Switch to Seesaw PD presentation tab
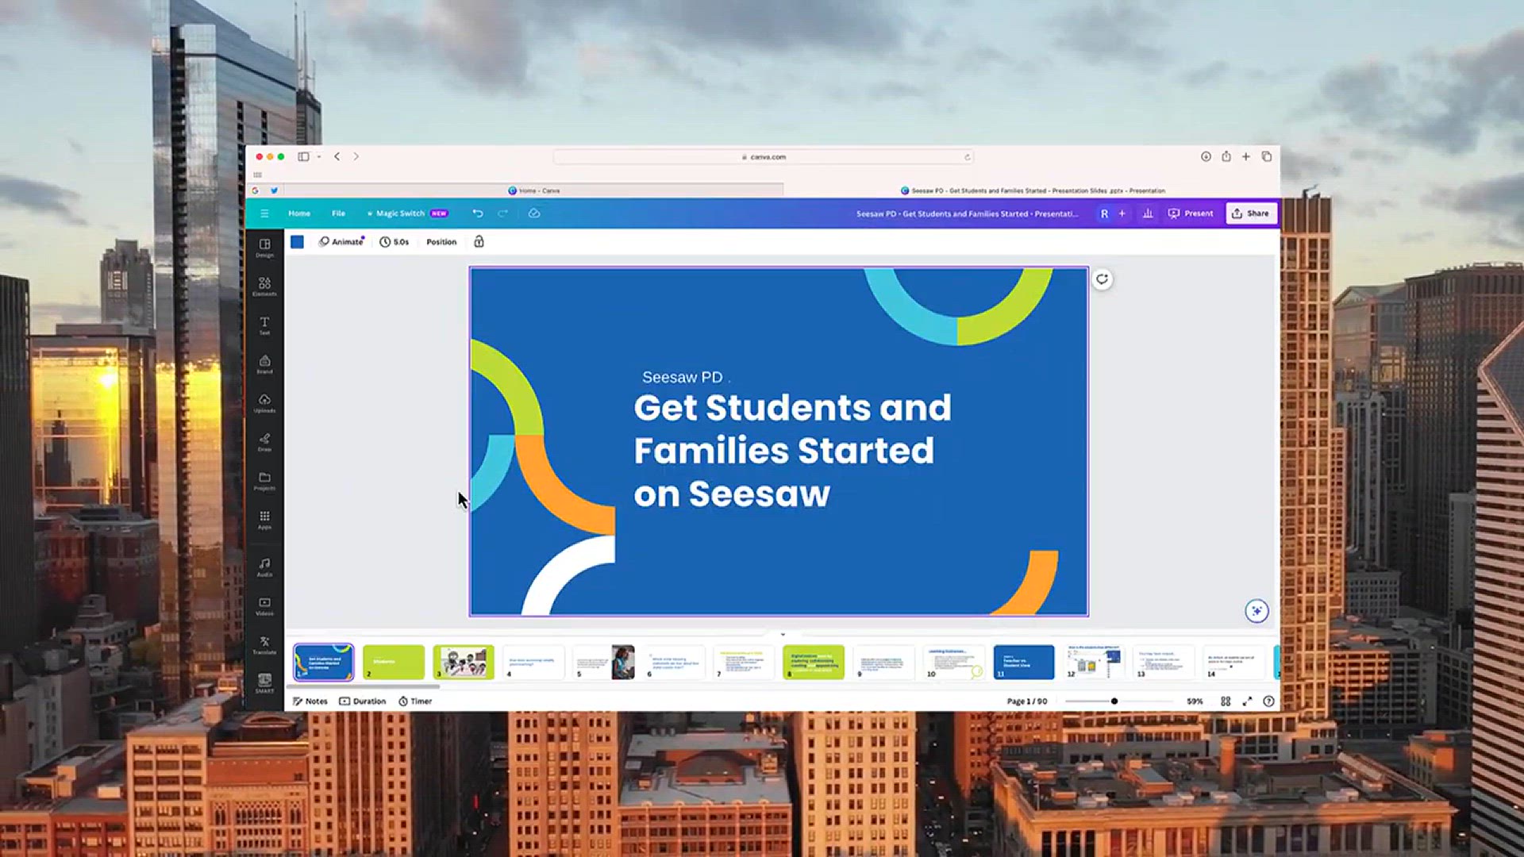Viewport: 1524px width, 857px height. [1032, 190]
